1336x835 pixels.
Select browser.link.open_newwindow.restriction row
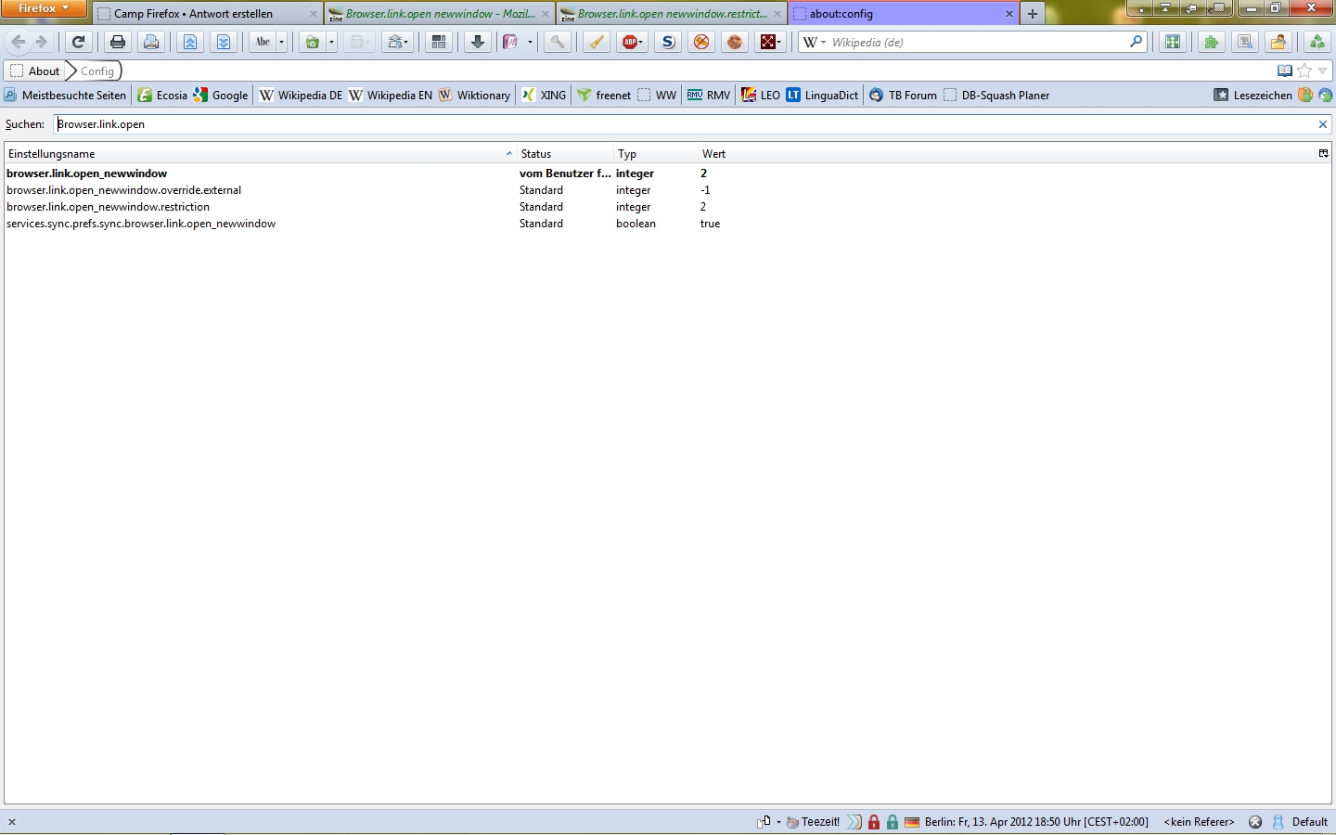[668, 207]
